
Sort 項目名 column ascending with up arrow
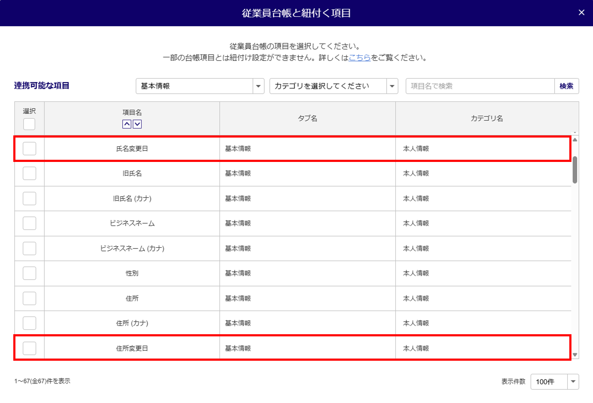click(127, 124)
